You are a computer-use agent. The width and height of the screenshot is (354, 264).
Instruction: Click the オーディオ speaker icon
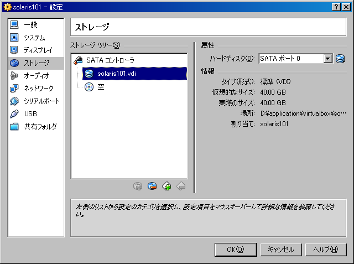pyautogui.click(x=14, y=76)
